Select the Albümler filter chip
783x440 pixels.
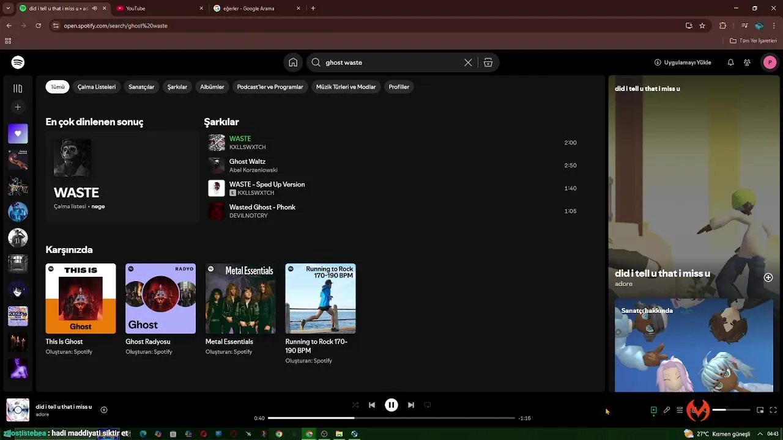point(212,87)
